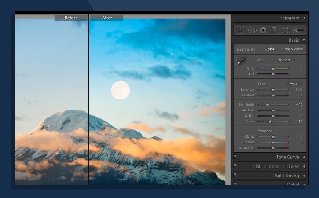Expand the Tone Curve panel arrow
This screenshot has height=198, width=319.
304,157
